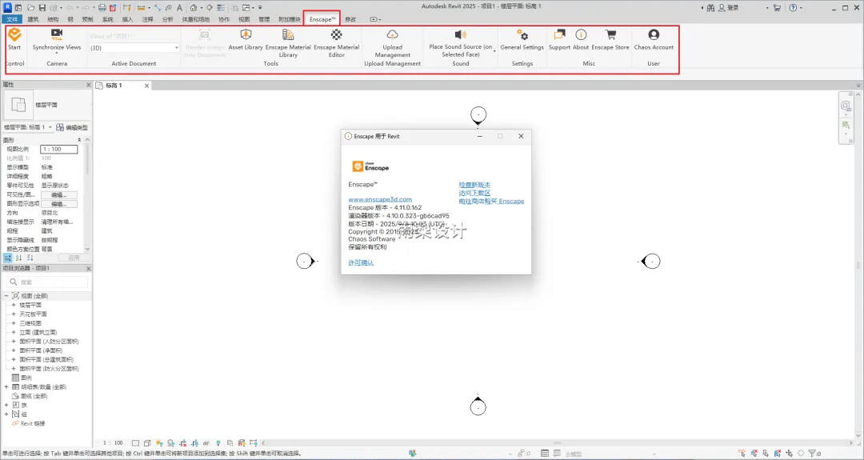Select Revit 链接 in project browser
864x460 pixels.
click(33, 424)
